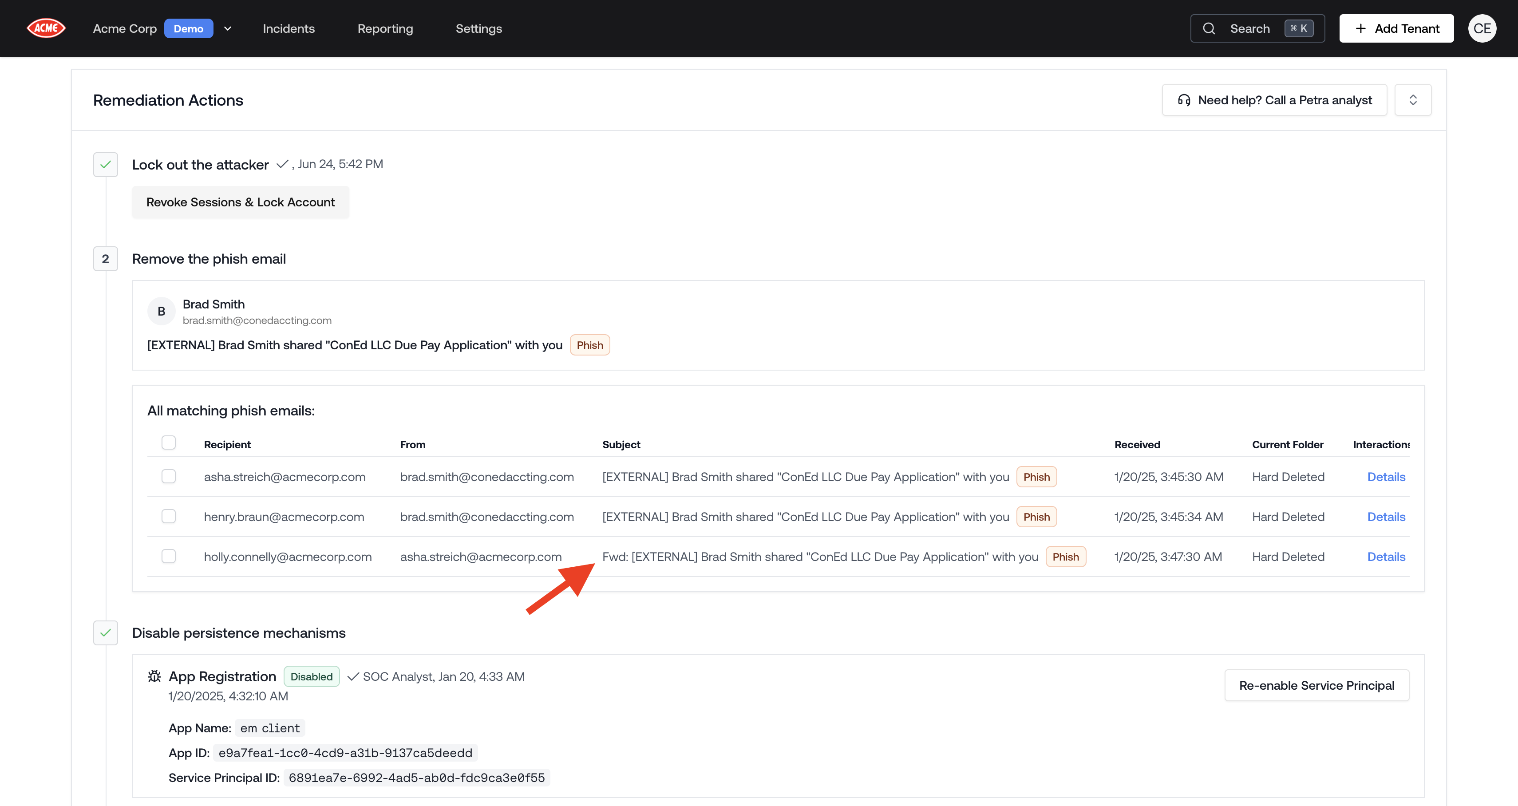Click the Brad Smith avatar circle
Screen dimensions: 1518x806
(x=161, y=311)
